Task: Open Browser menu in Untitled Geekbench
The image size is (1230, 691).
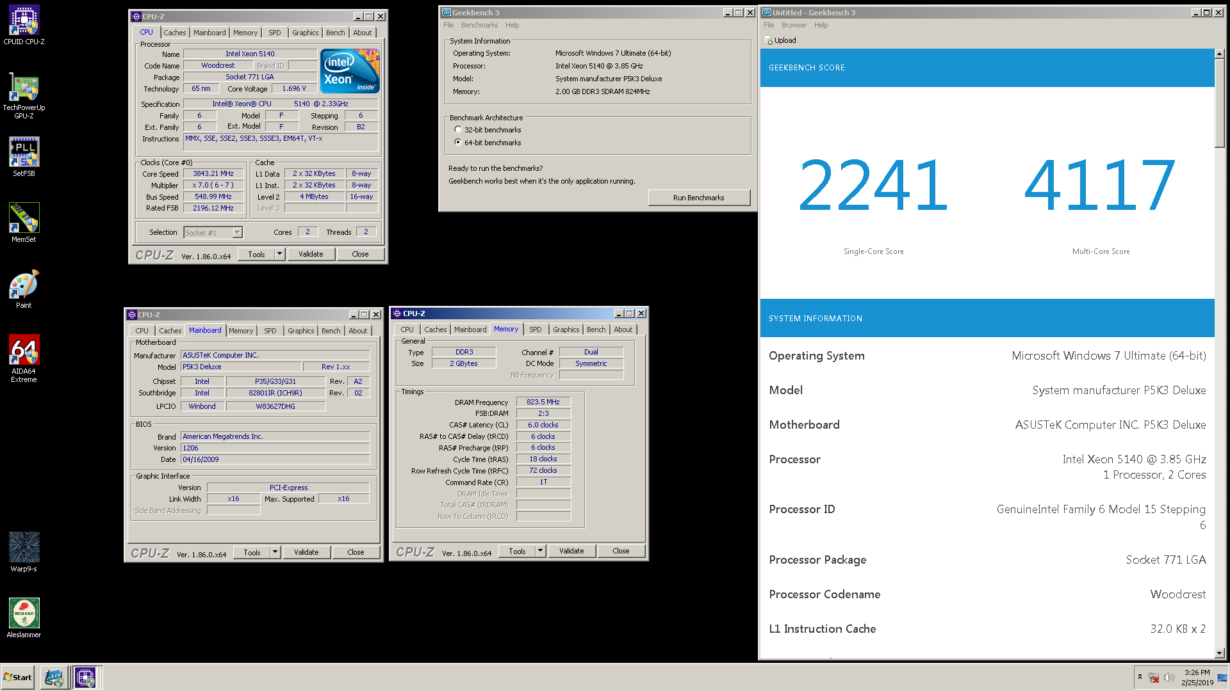Action: [794, 26]
